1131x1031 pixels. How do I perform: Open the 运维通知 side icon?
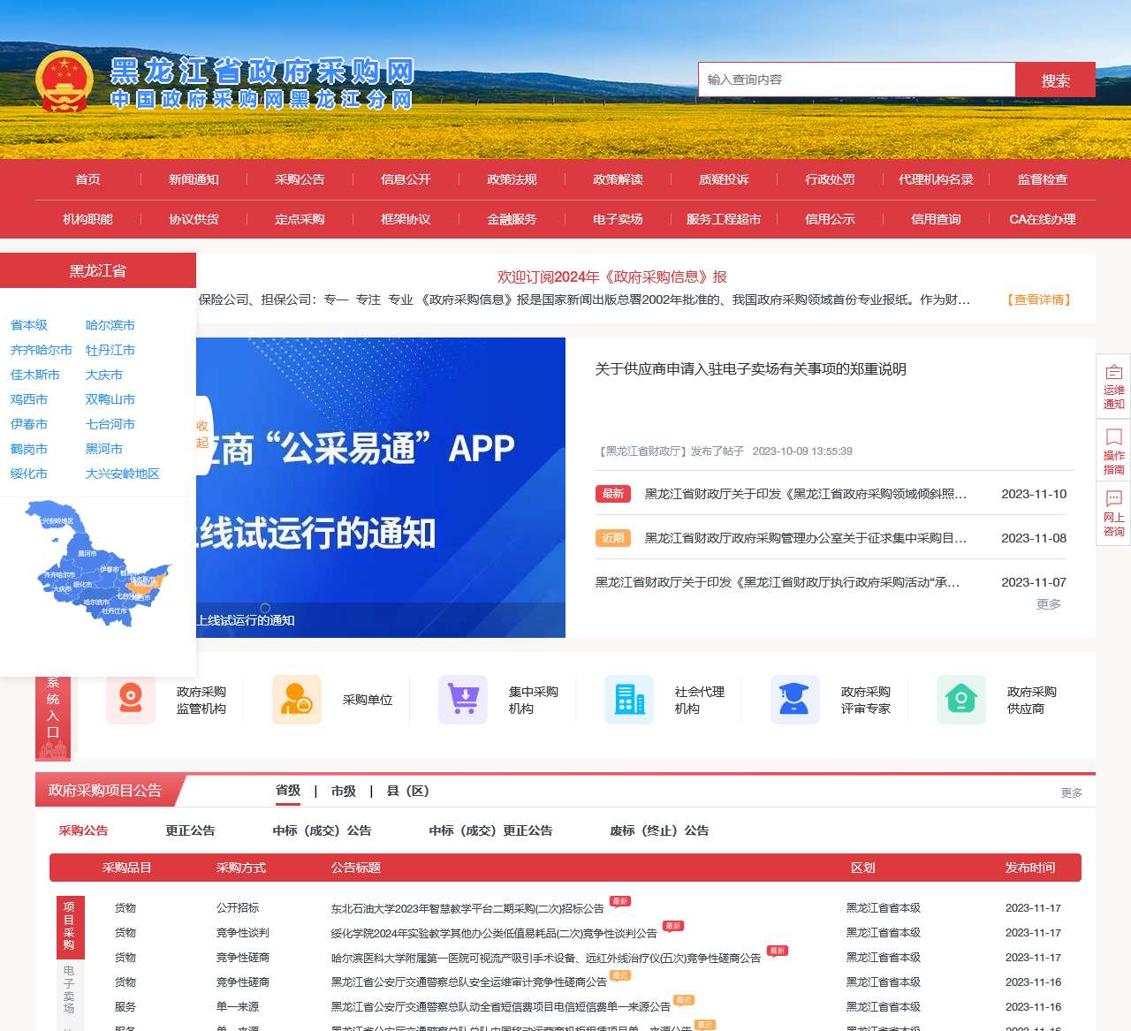point(1113,386)
